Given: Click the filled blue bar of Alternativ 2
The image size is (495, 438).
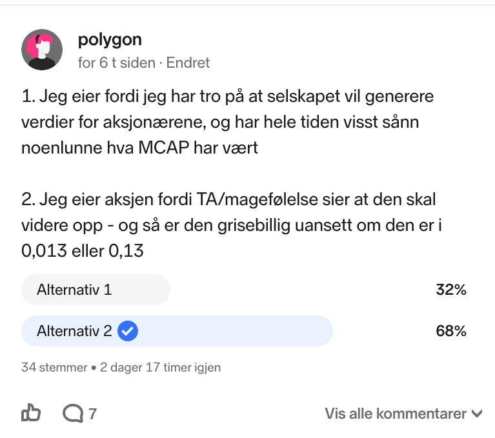Looking at the screenshot, I should point(177,331).
